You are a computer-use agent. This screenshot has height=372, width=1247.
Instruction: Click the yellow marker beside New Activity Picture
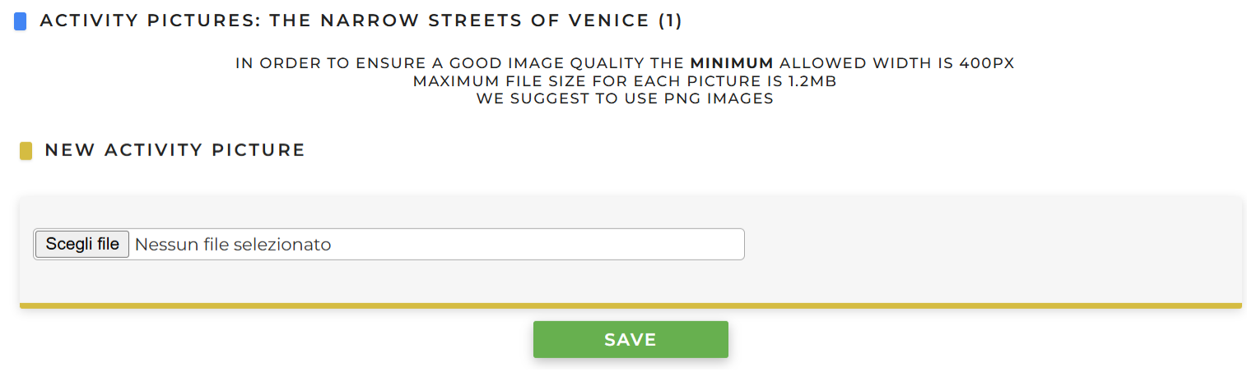tap(26, 151)
